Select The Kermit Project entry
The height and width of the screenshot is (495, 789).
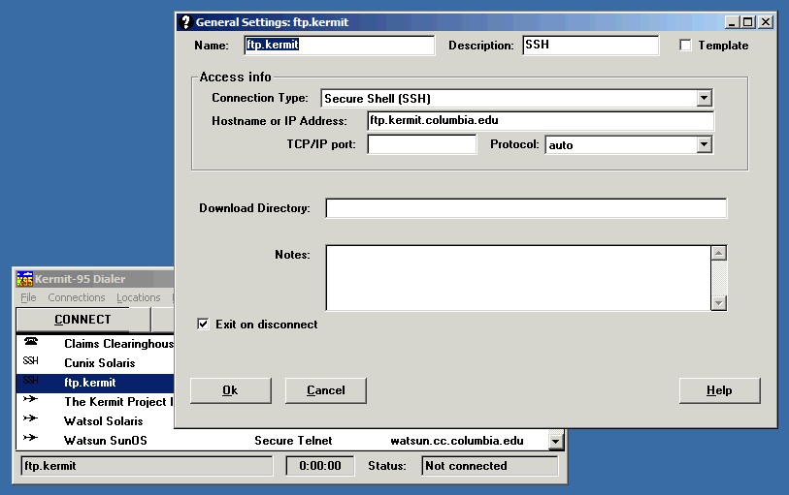tap(118, 402)
